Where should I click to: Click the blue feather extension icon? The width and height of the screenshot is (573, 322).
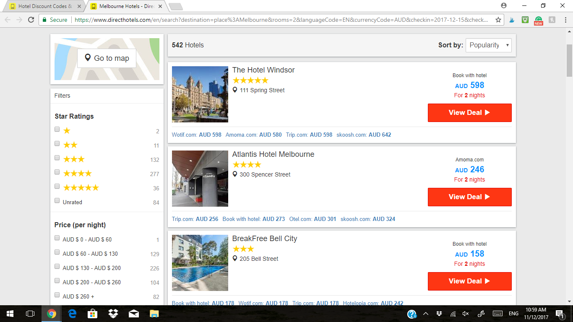tap(512, 20)
